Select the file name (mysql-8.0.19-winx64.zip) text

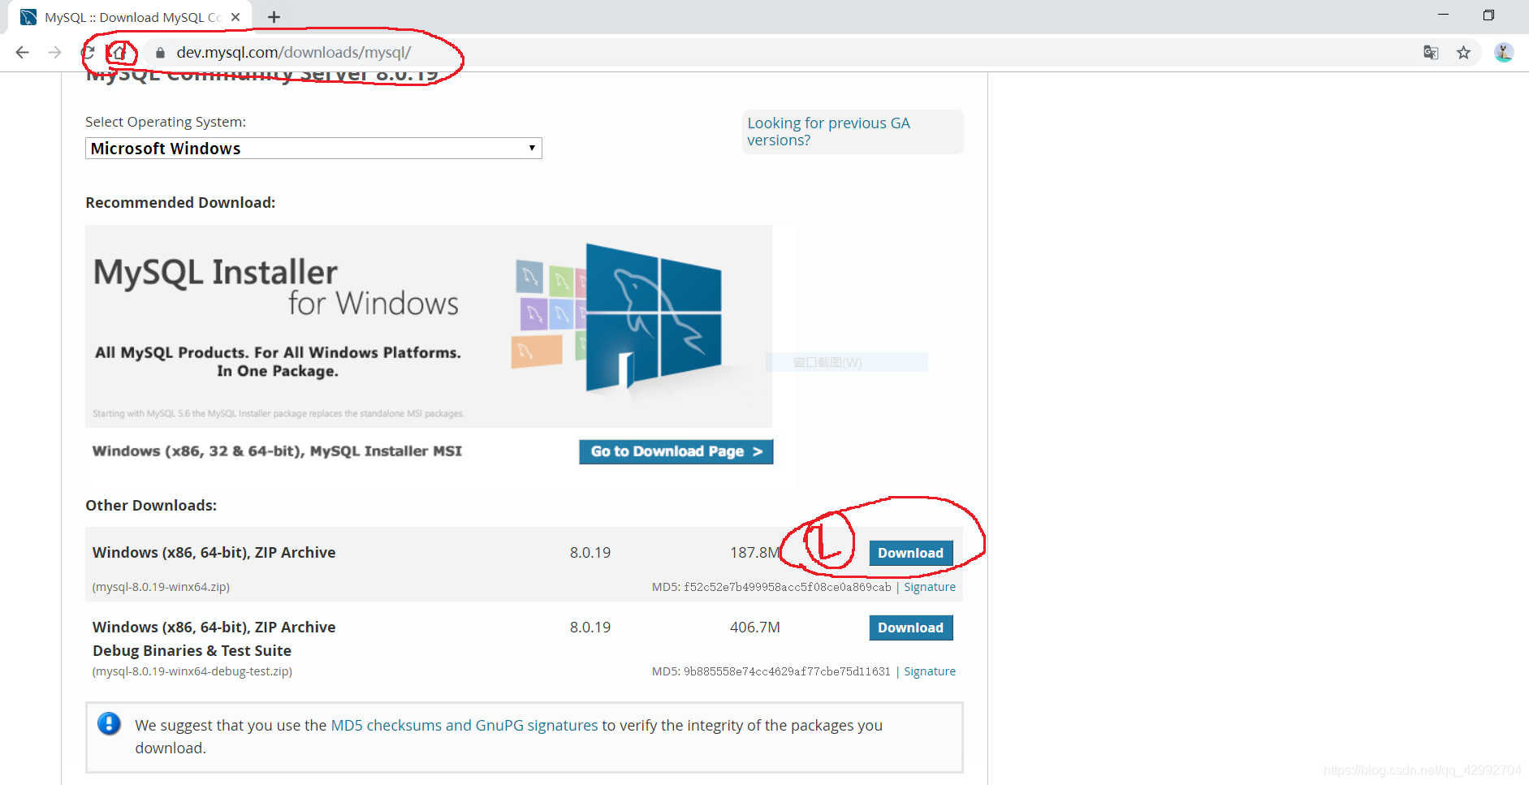[x=161, y=587]
